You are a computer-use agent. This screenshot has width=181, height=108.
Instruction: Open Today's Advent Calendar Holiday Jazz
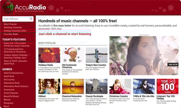(x=17, y=56)
